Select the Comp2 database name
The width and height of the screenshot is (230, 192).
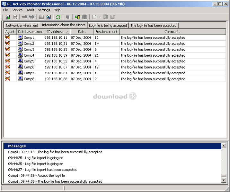tap(29, 44)
